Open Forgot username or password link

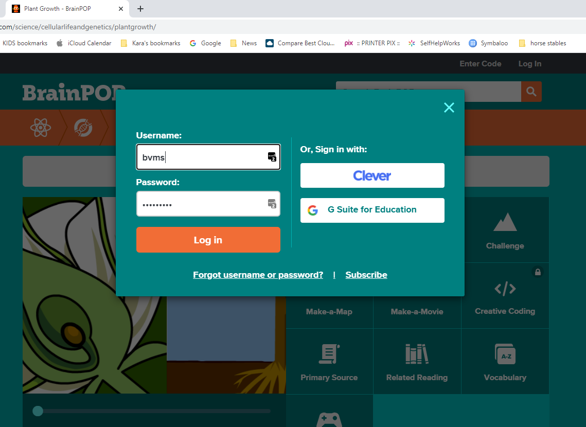(258, 275)
